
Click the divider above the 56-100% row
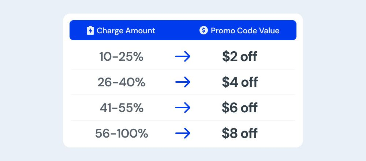(183, 120)
